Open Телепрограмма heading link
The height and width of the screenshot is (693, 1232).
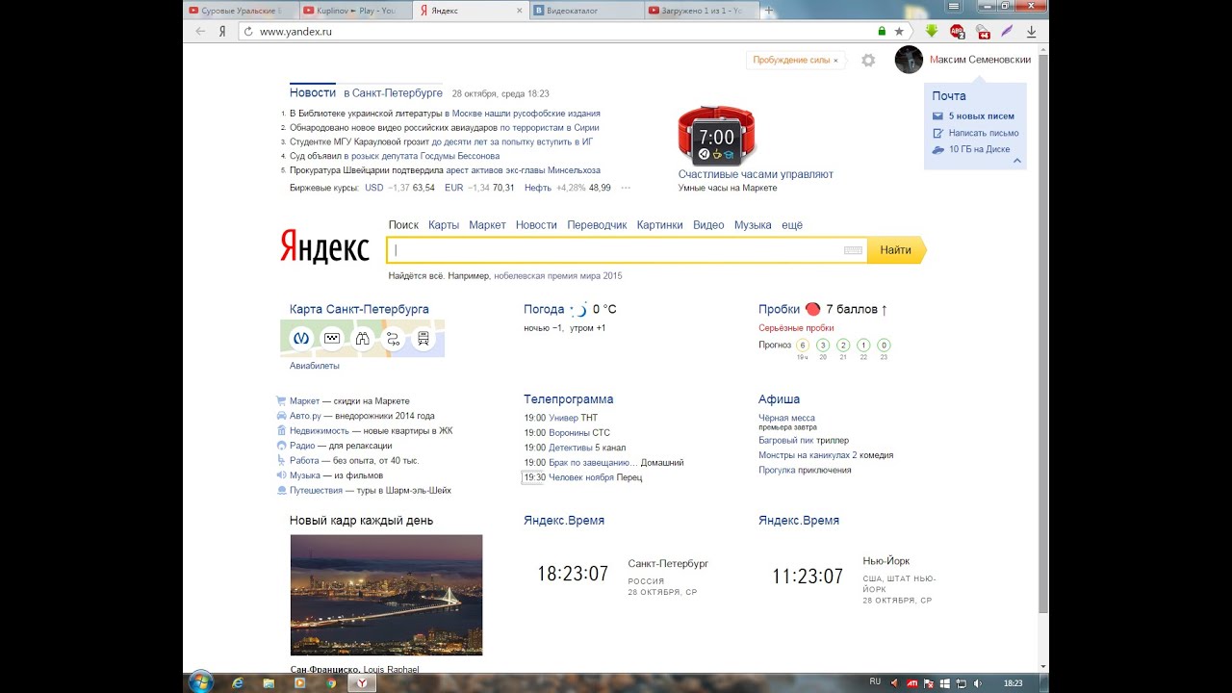568,399
